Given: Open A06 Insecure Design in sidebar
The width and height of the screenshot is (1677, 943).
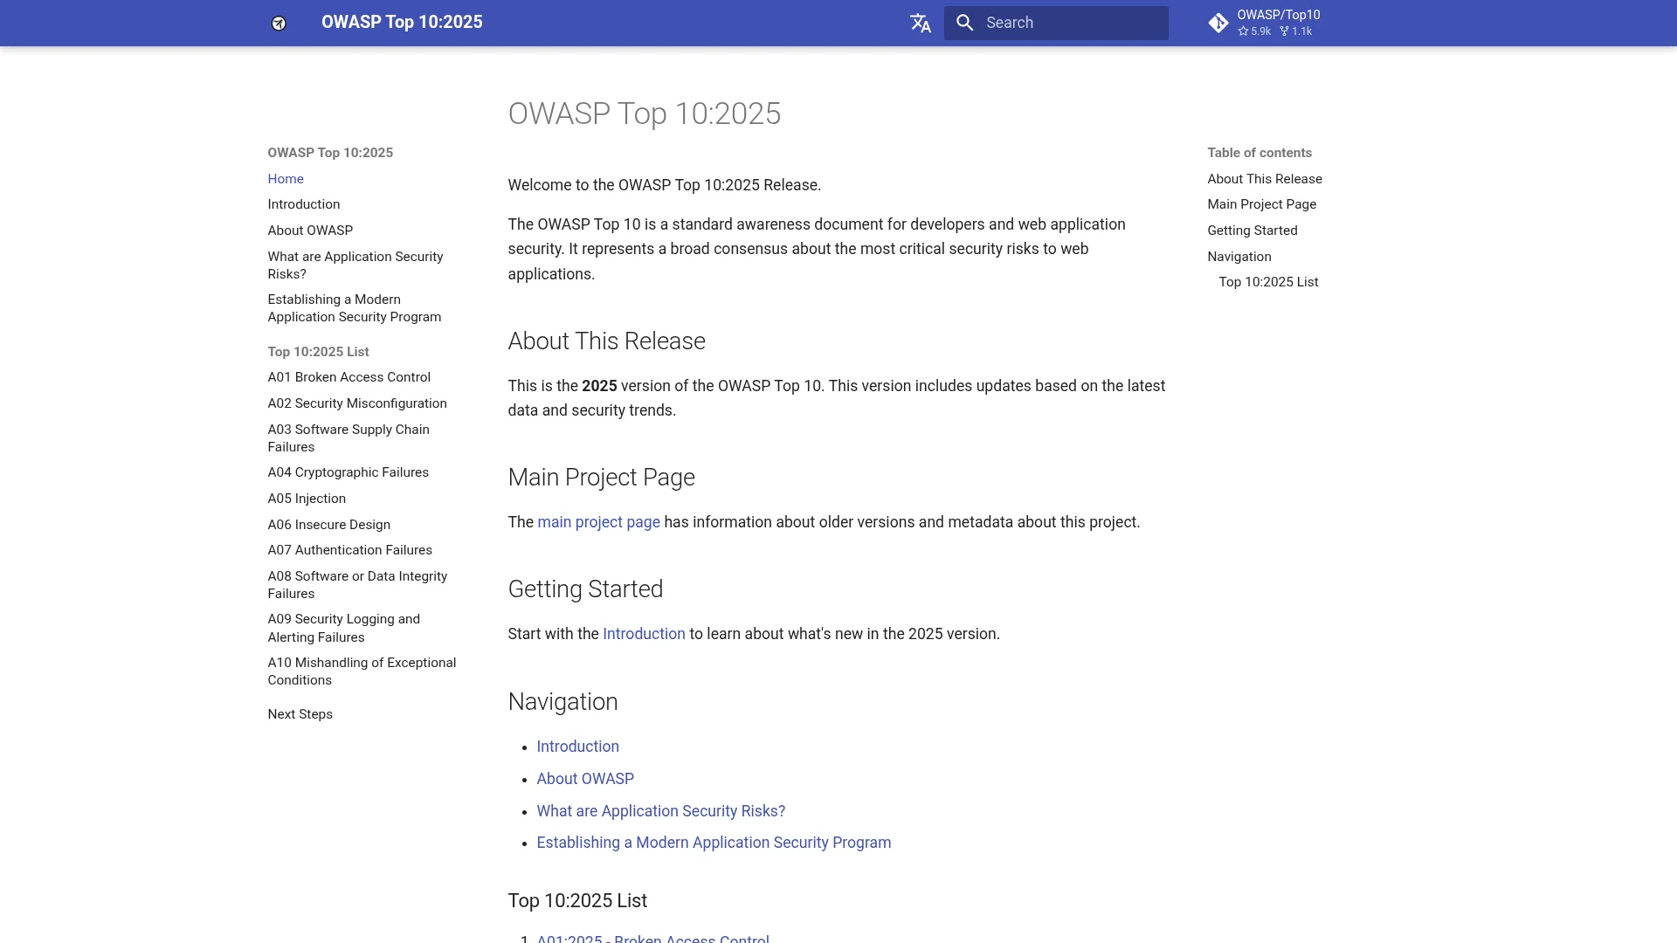Looking at the screenshot, I should [329, 525].
